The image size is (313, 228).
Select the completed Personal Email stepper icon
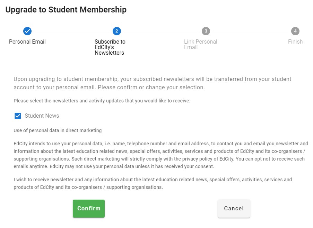[x=27, y=31]
